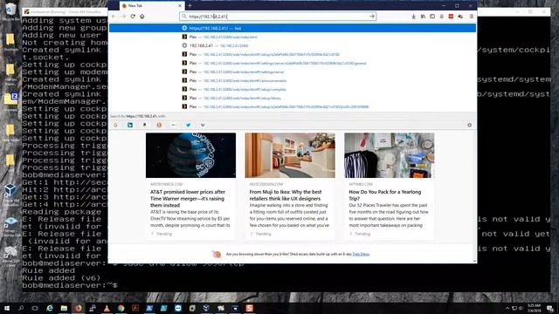The image size is (559, 314).
Task: Select the 192.168.2.41:32400 suggestion
Action: coord(293,45)
